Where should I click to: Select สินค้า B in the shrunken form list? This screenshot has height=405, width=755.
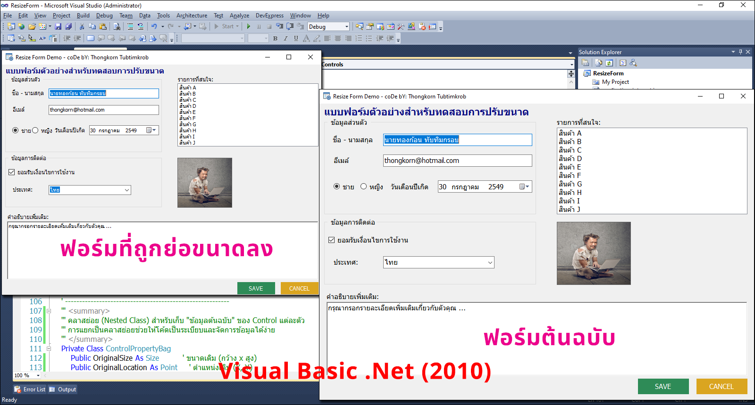[187, 94]
